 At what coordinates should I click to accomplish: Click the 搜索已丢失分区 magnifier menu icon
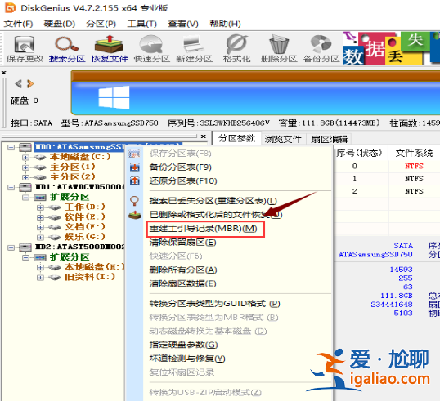click(135, 201)
